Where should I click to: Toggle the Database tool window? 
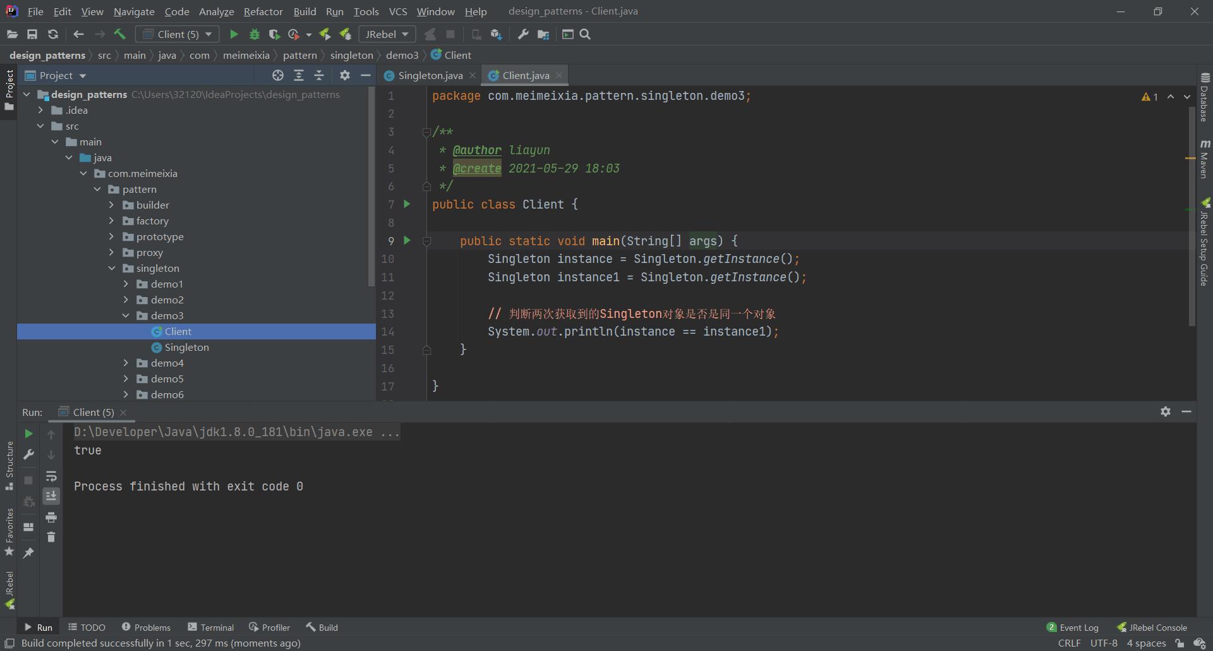[x=1204, y=97]
